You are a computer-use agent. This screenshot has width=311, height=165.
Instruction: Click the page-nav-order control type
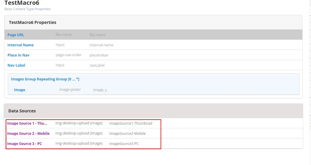[x=69, y=55]
